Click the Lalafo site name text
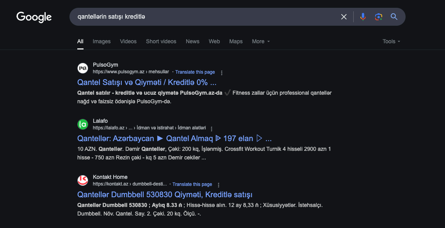The image size is (445, 228). [100, 121]
